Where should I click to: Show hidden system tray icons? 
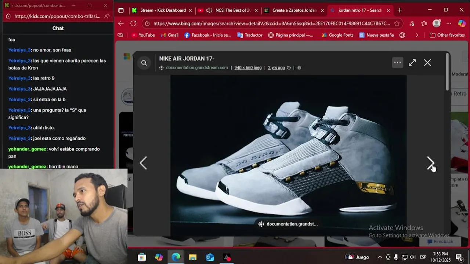tap(380, 257)
